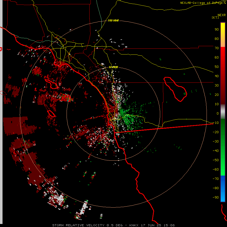Viewport: 227px width, 227px height.
Task: Click the KNKX radar site identifier
Action: tap(134, 225)
